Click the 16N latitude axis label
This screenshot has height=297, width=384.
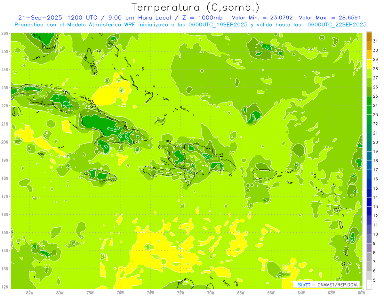pyautogui.click(x=5, y=214)
